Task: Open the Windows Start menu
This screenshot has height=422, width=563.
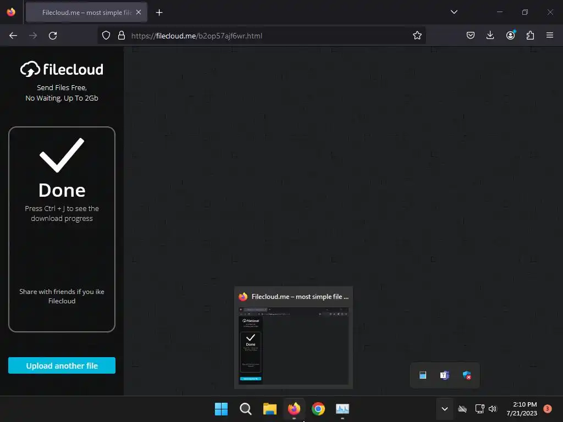Action: (221, 409)
